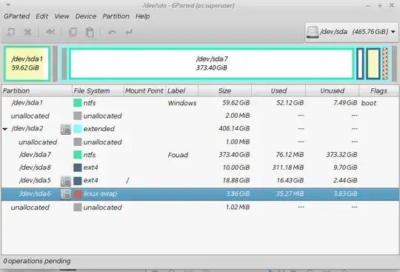Click the New partition toolbar icon
Viewport: 400px width, 272px height.
pos(10,32)
